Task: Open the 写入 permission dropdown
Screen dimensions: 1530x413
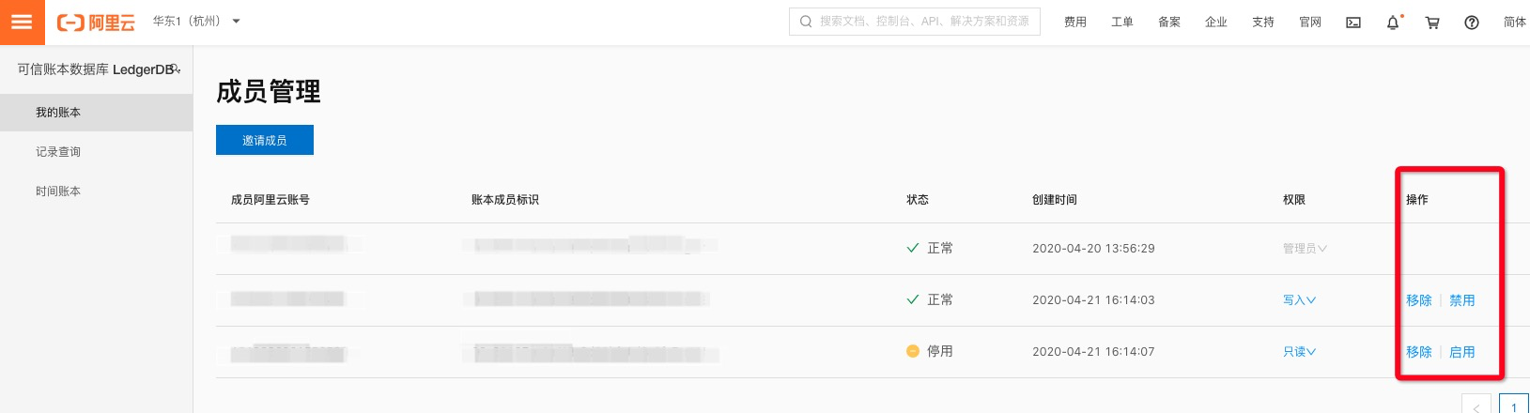Action: pos(1300,300)
